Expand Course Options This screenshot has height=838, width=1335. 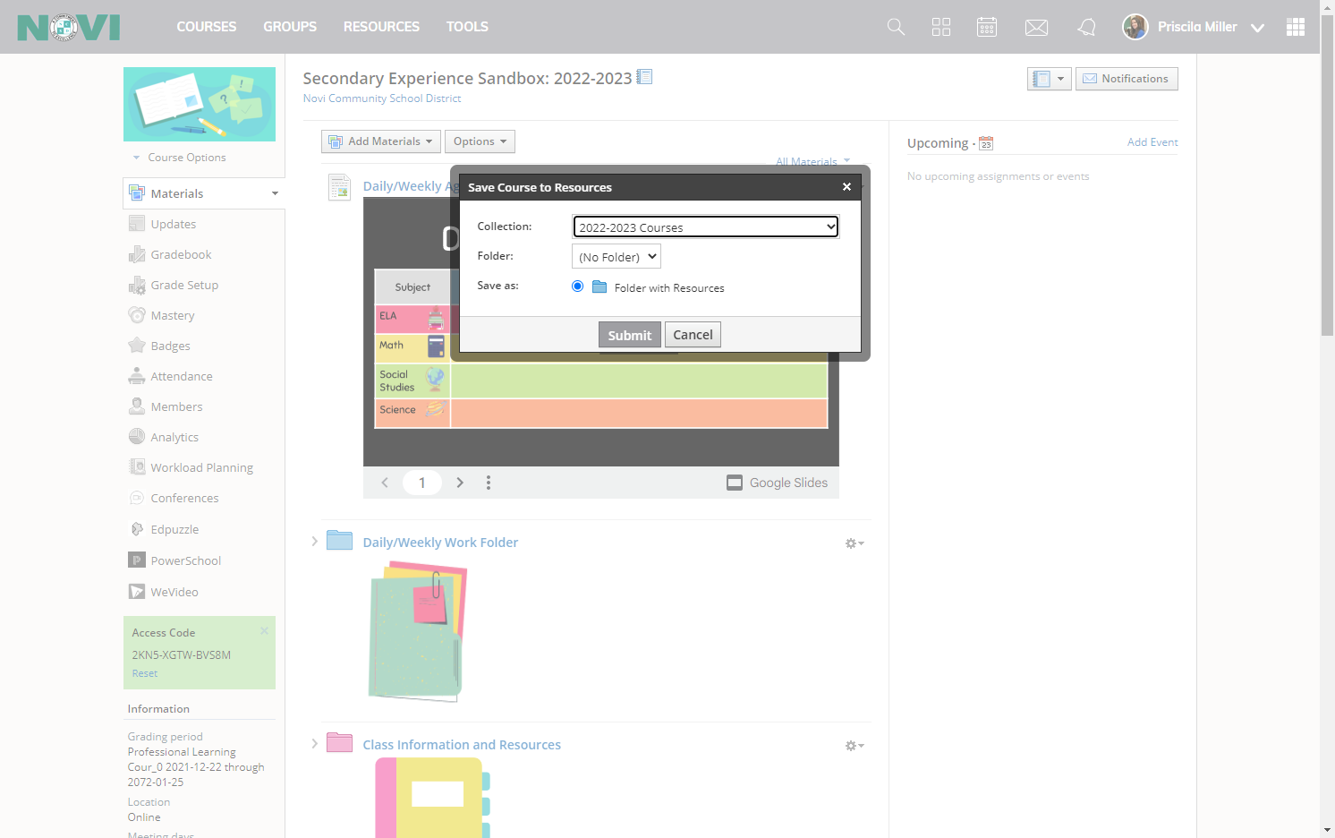point(179,158)
